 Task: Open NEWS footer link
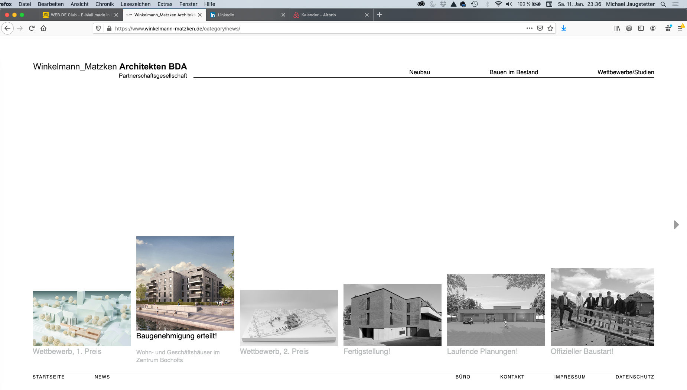(x=102, y=377)
